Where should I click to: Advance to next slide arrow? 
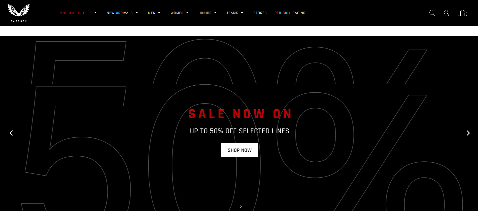(x=468, y=133)
